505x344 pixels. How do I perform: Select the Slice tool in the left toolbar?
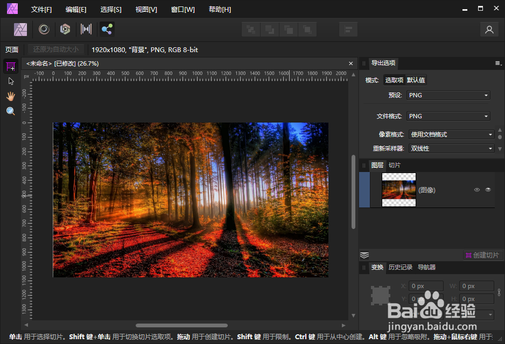click(11, 66)
